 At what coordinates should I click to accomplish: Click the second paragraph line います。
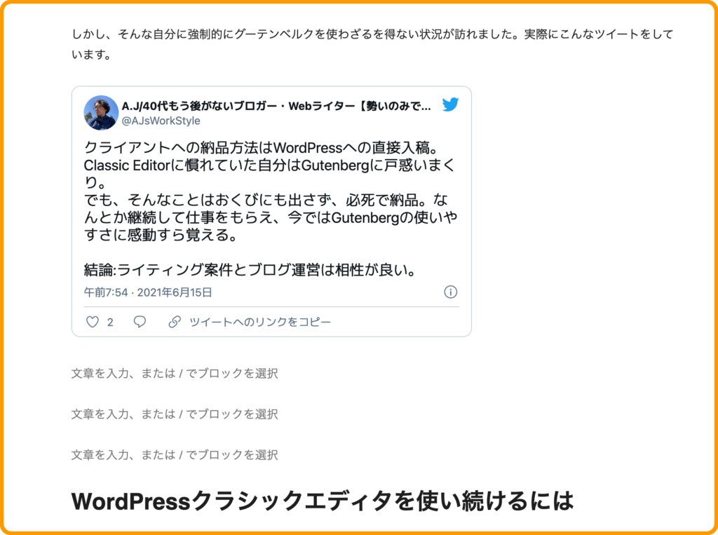(x=91, y=55)
